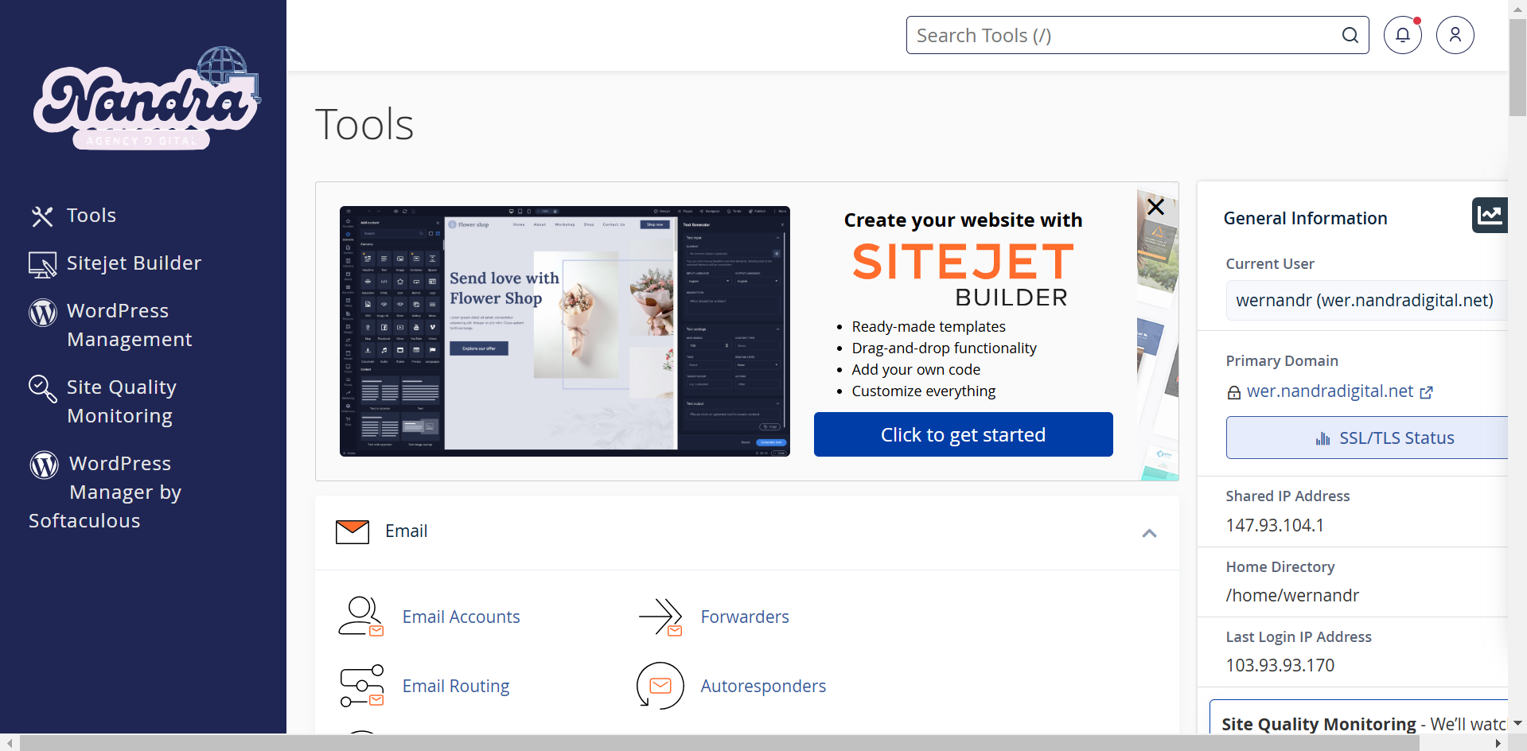Open the statistics chart icon in General Information
This screenshot has height=751, width=1527.
point(1490,215)
